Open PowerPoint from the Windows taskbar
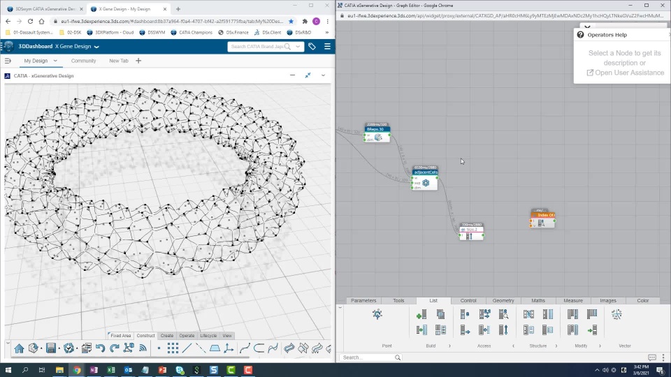Screen dimensions: 671x377 (162, 370)
